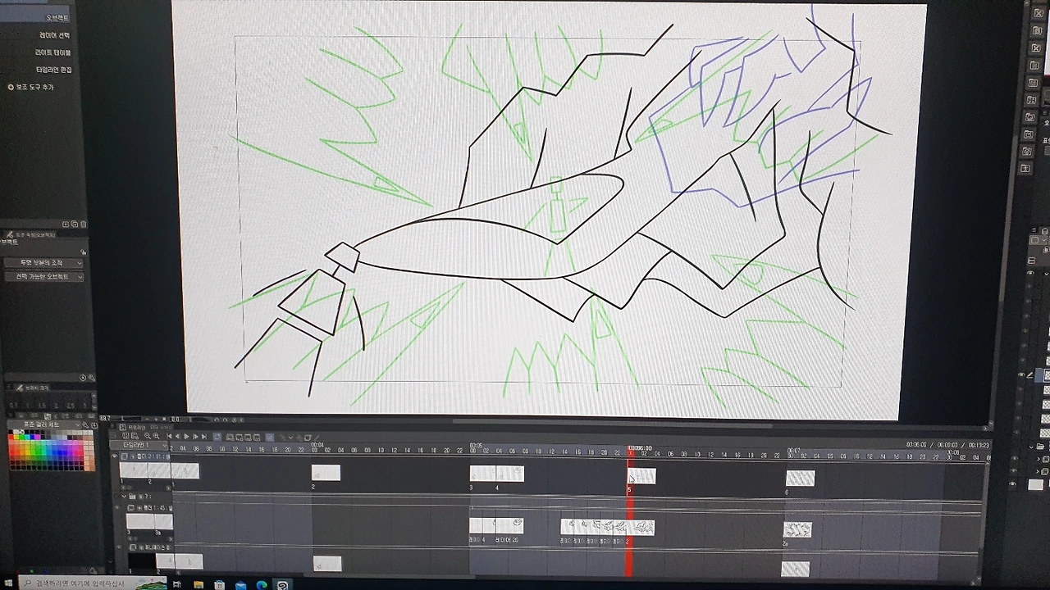
Task: Open the 도구 속성 tool property tab
Action: pos(33,234)
